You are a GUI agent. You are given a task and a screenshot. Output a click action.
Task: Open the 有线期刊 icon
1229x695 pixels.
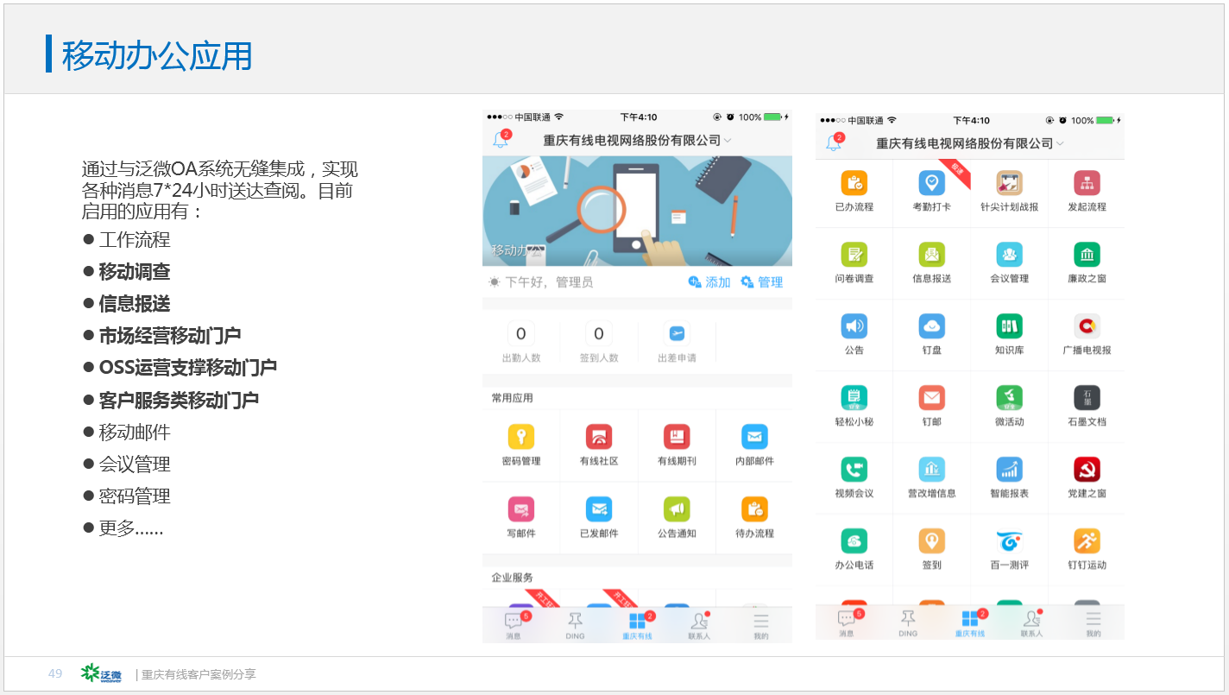click(677, 437)
